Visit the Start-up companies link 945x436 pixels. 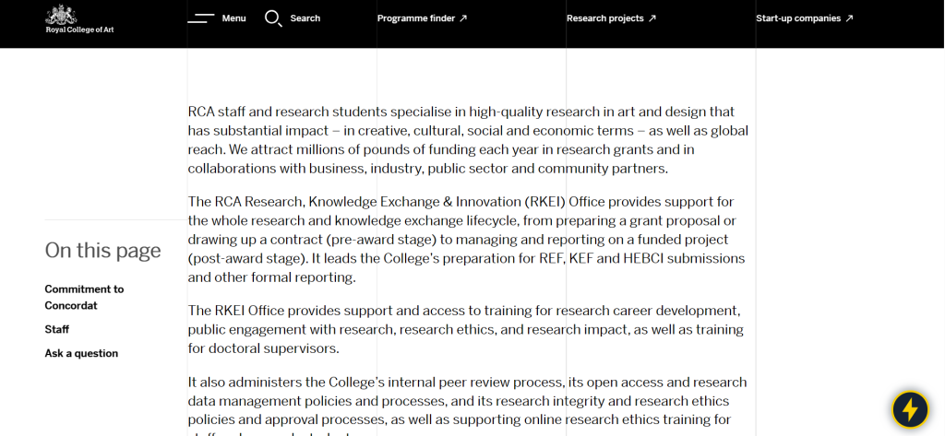point(798,18)
